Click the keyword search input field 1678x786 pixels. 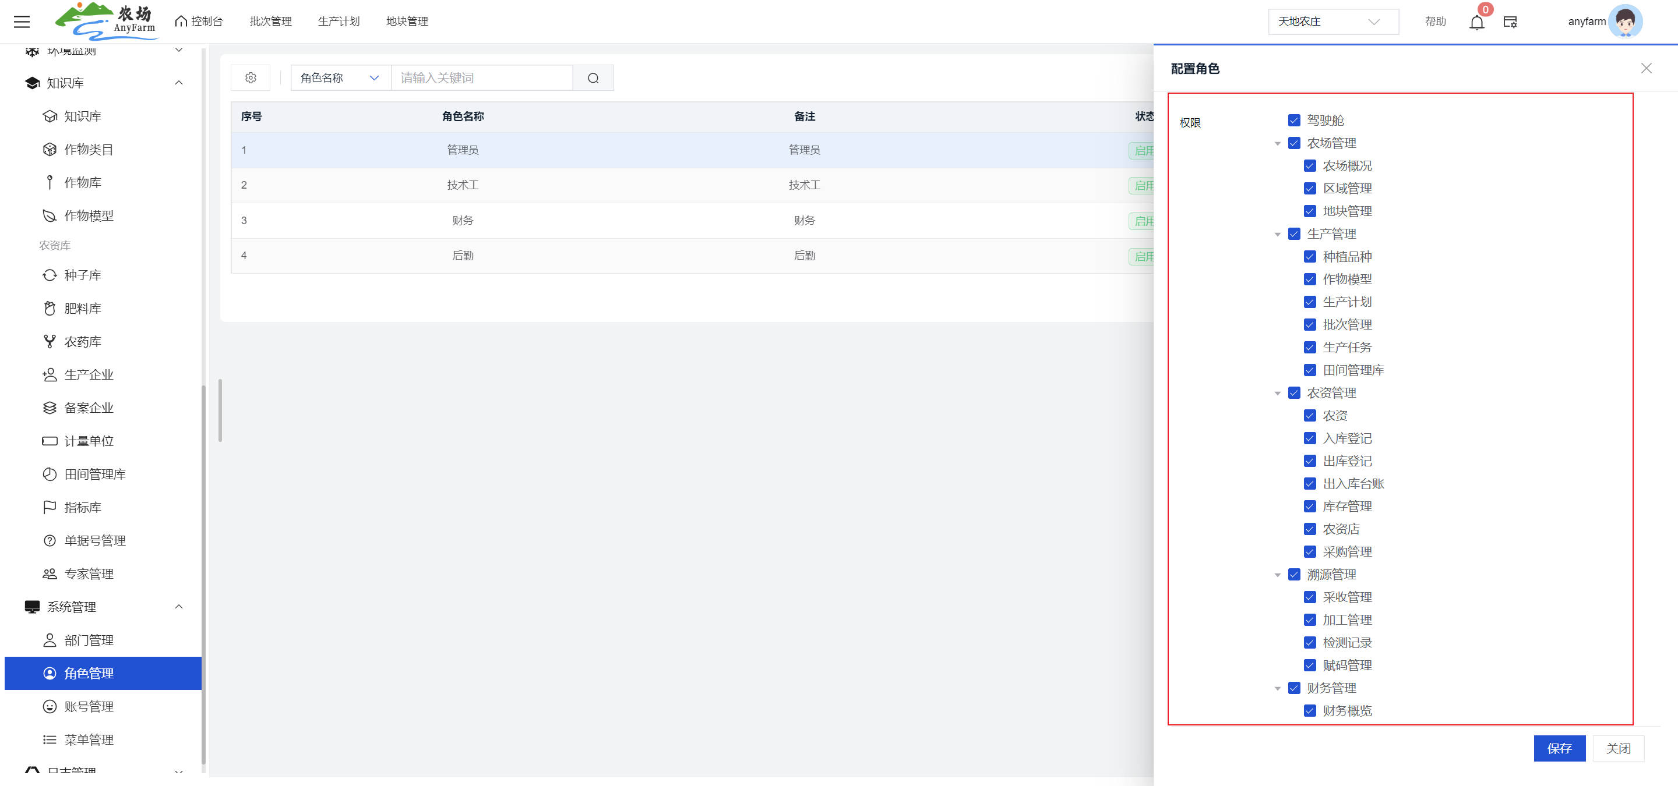(481, 78)
